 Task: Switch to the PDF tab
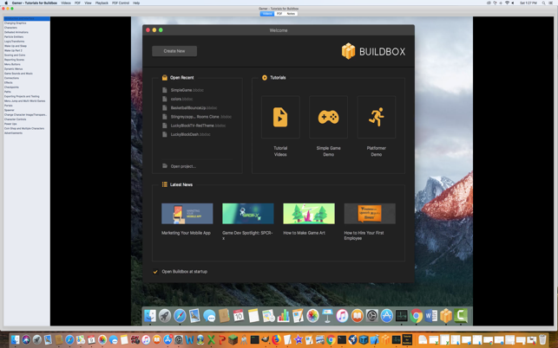point(279,14)
